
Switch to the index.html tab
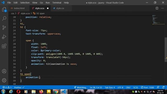tap(19, 8)
